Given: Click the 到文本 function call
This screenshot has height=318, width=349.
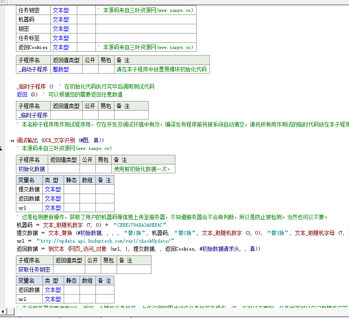Looking at the screenshot, I should coord(56,249).
